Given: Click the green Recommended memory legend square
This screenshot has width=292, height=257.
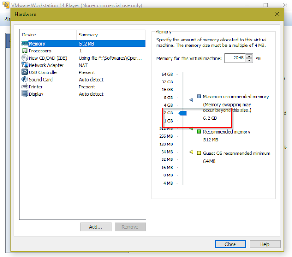Looking at the screenshot, I should (x=199, y=132).
